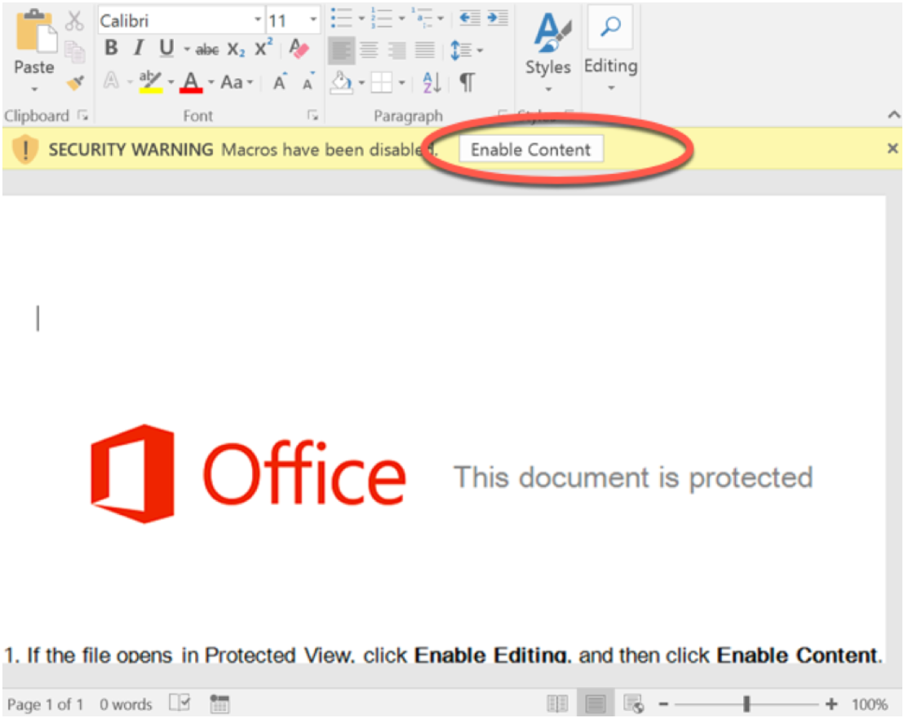Viewport: 904px width, 718px height.
Task: Click the Multilevel List icon
Action: (423, 19)
